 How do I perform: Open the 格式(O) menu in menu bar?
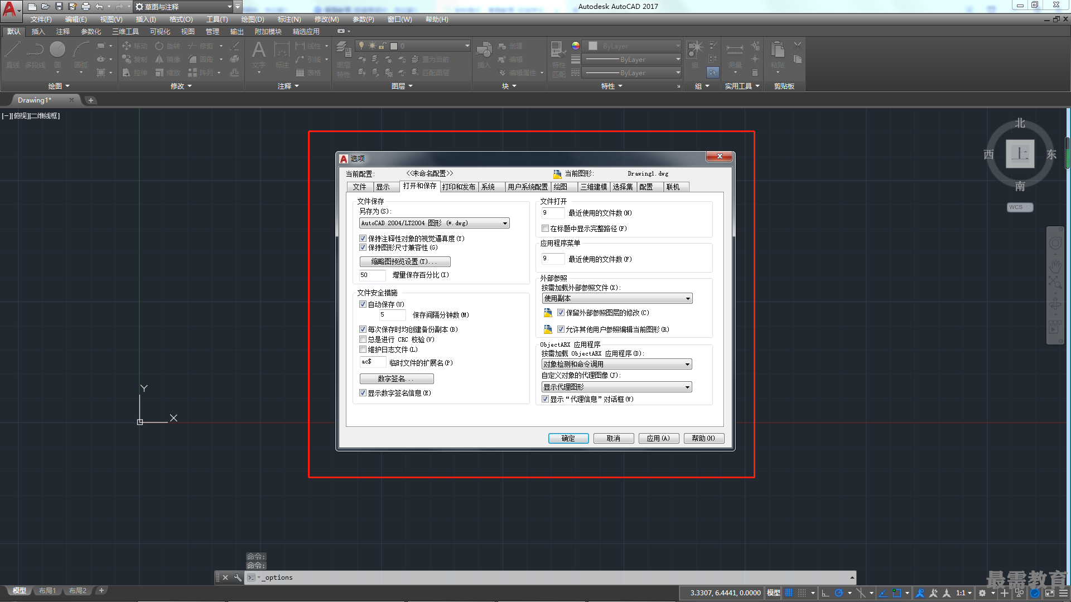[181, 20]
